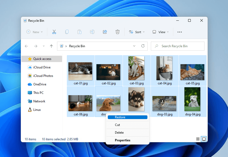
Task: Click the Search Recycle Bin field
Action: [178, 46]
